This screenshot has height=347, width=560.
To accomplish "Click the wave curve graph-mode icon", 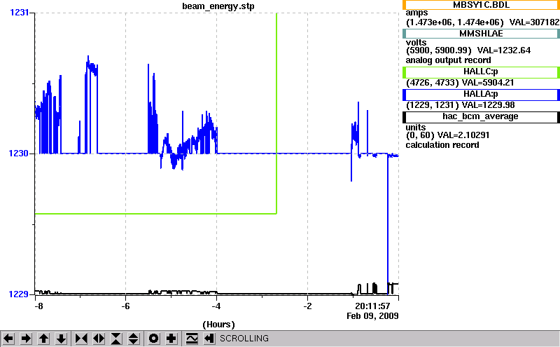I will click(x=192, y=339).
